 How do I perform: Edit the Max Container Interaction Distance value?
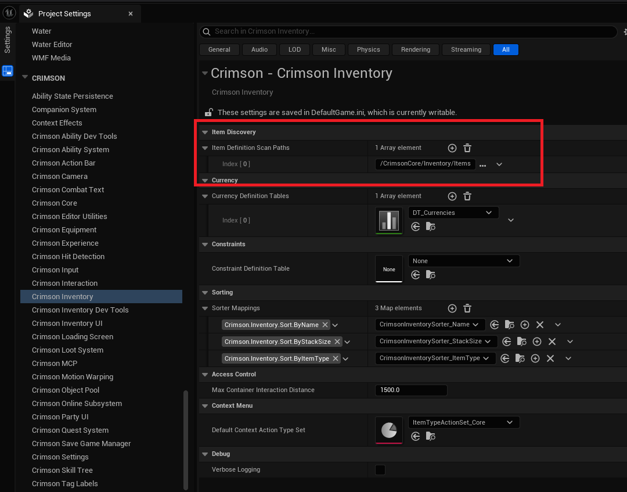coord(411,390)
